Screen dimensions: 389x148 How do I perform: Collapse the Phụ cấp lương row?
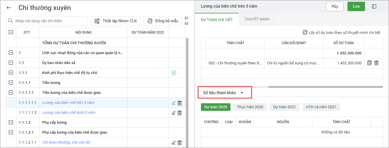pyautogui.click(x=11, y=123)
